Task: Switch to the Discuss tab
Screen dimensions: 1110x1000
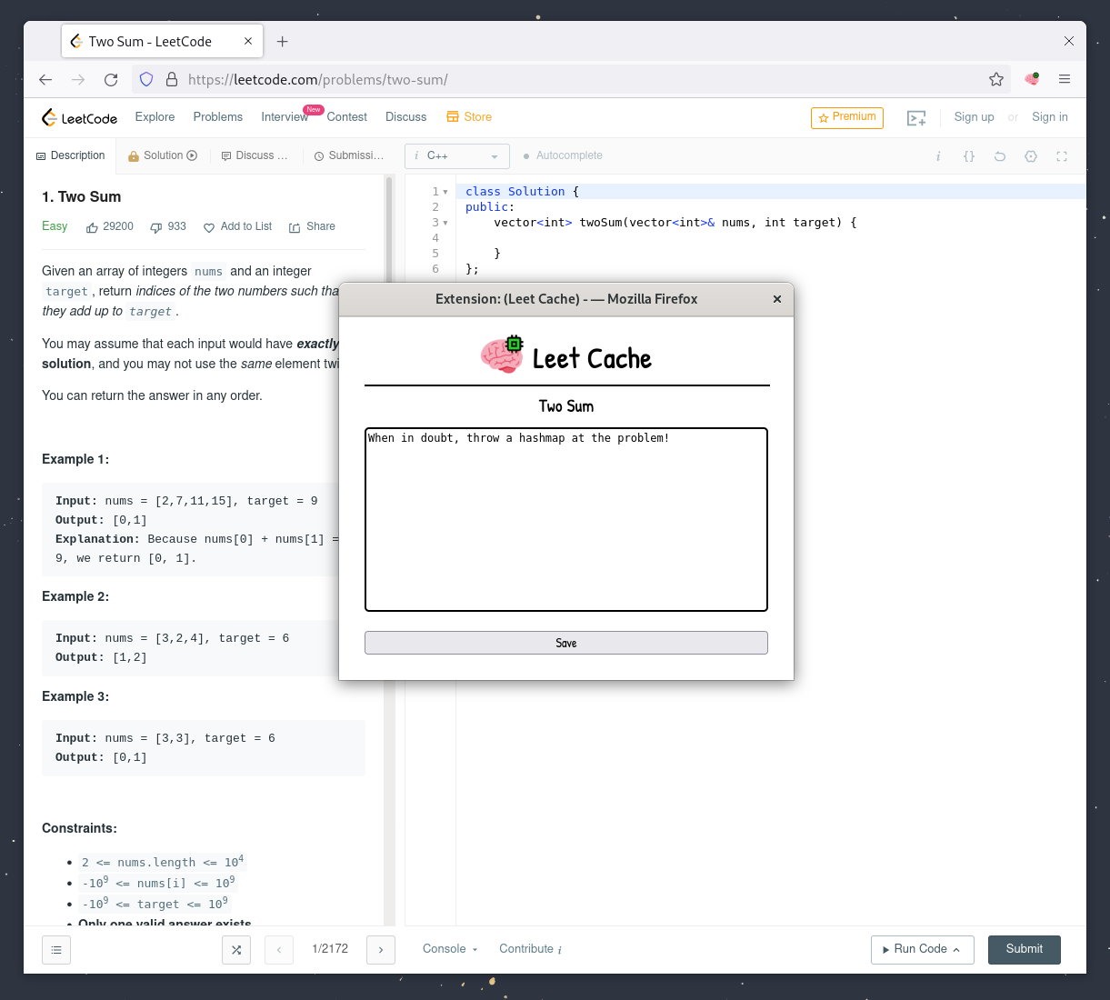Action: [255, 155]
